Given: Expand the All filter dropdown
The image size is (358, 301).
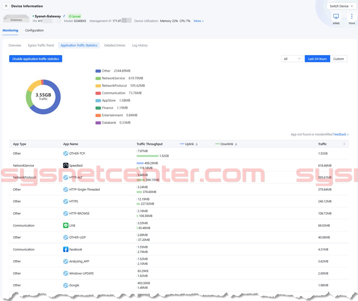Looking at the screenshot, I should pos(292,59).
